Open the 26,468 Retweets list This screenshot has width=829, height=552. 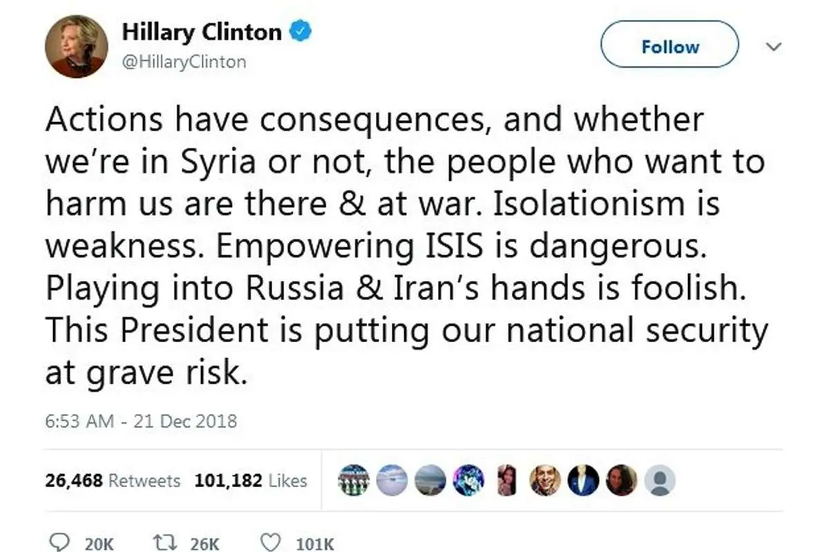tap(113, 480)
